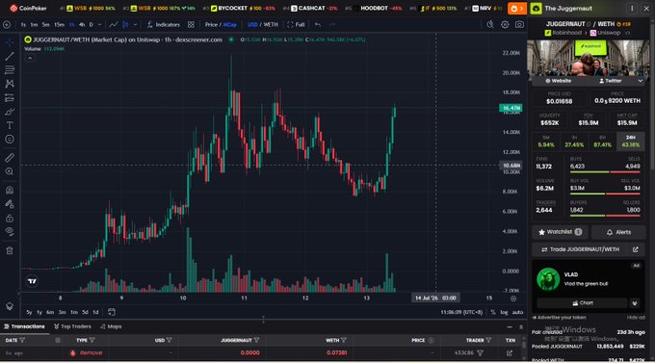Open the go-to-date calendar icon
655x363 pixels.
click(112, 312)
